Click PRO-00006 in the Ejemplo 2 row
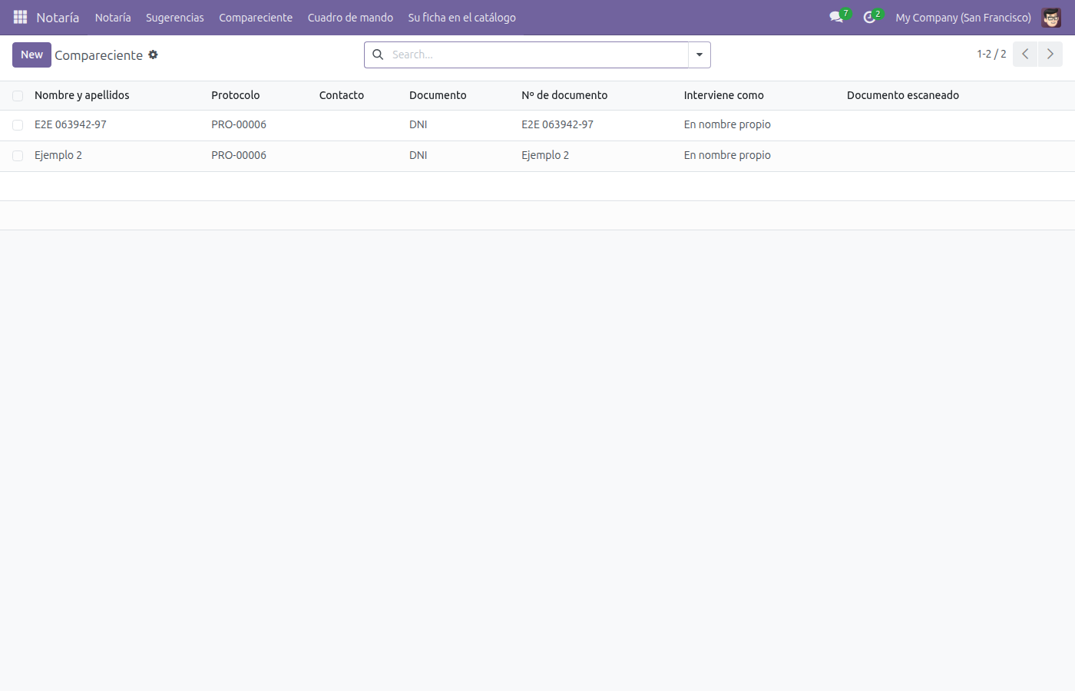1075x691 pixels. click(239, 155)
